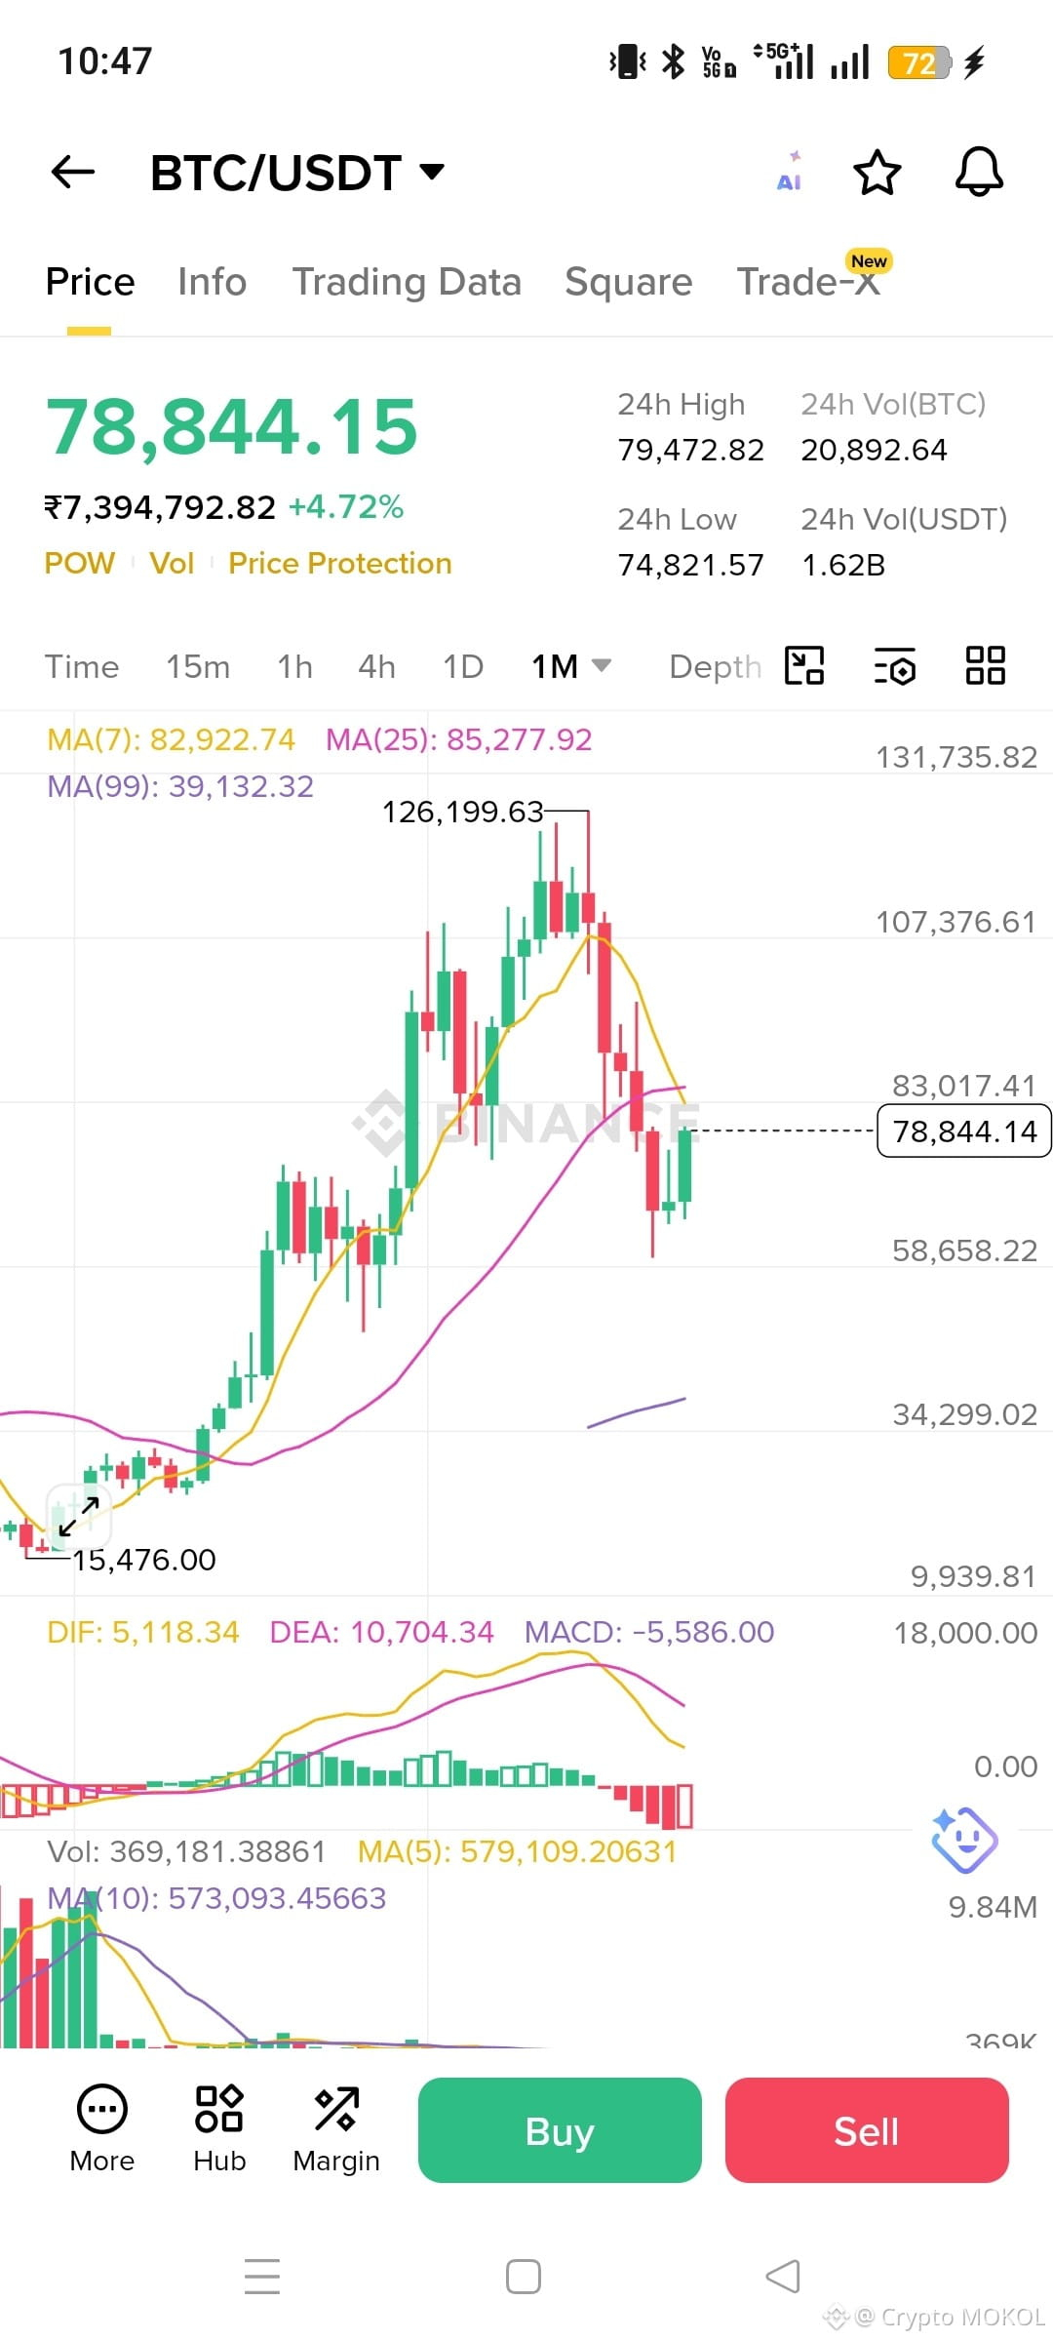Tap the green Buy button

(560, 2130)
